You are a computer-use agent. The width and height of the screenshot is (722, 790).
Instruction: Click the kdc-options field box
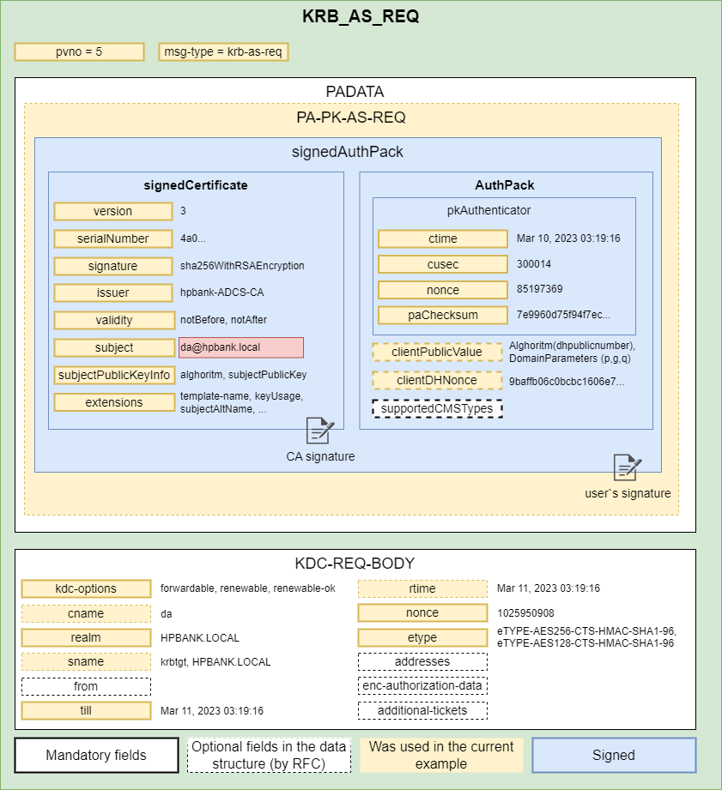[86, 588]
